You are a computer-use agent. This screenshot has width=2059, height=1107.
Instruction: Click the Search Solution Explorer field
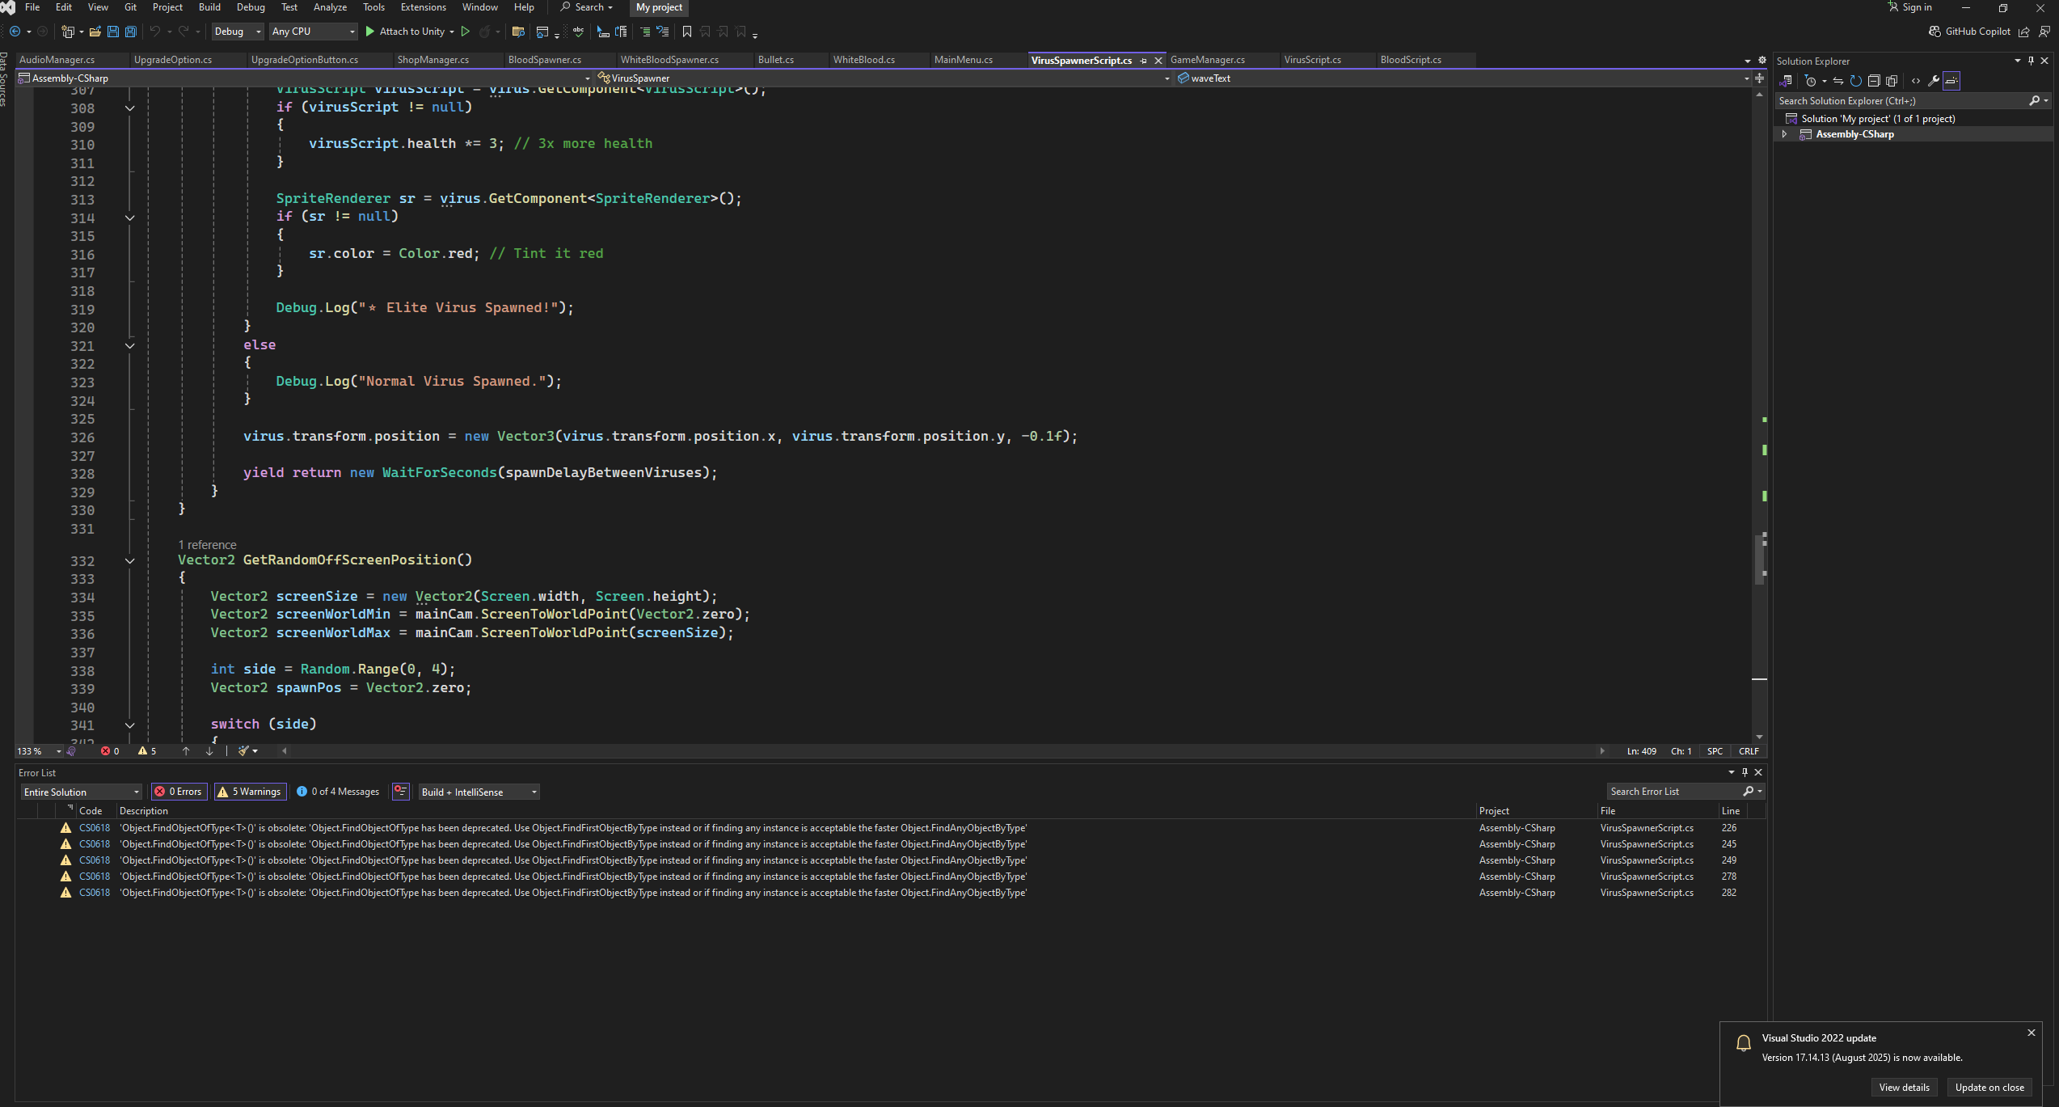(x=1900, y=101)
